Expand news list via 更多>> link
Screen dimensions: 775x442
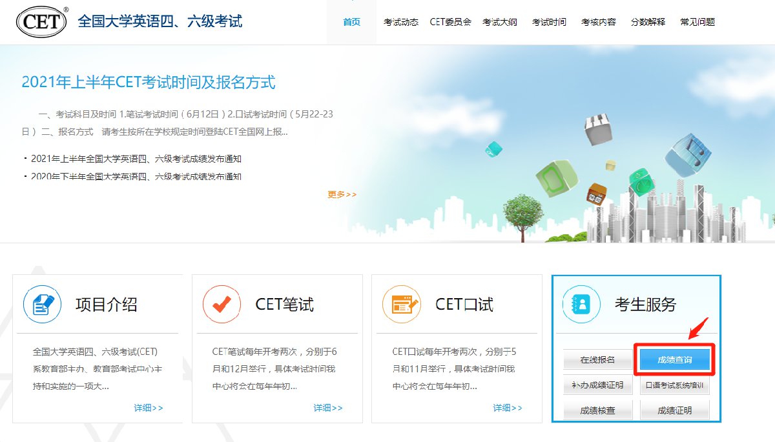[342, 194]
